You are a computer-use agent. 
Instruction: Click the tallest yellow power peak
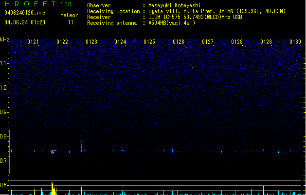coord(52,188)
